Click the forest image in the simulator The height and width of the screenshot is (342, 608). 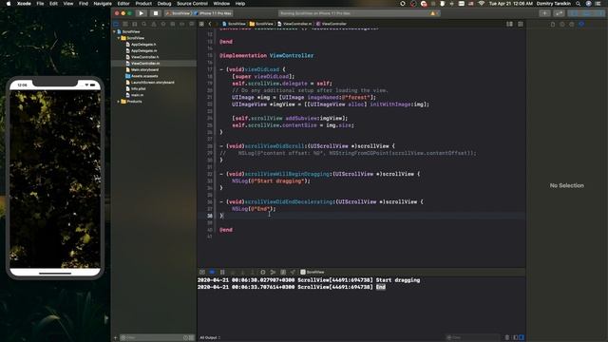[55, 180]
